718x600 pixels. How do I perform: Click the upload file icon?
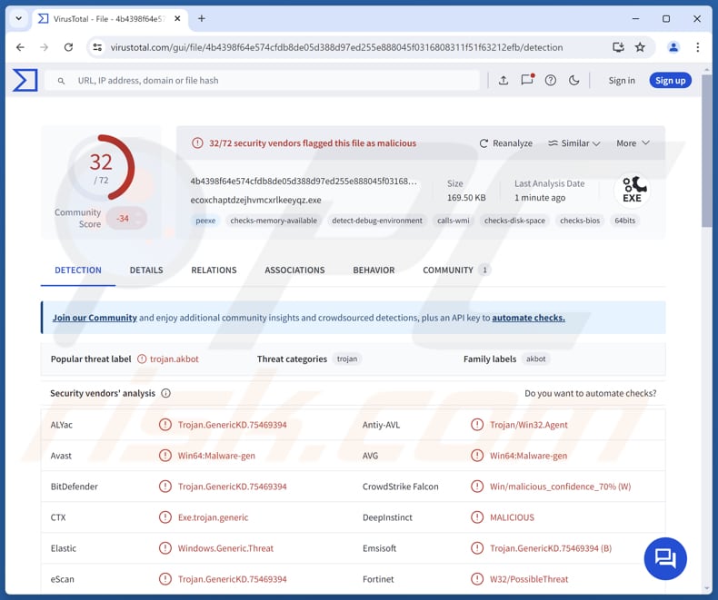tap(504, 81)
